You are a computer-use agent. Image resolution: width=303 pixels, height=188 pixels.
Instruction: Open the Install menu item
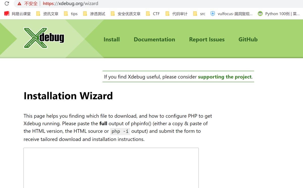[112, 39]
